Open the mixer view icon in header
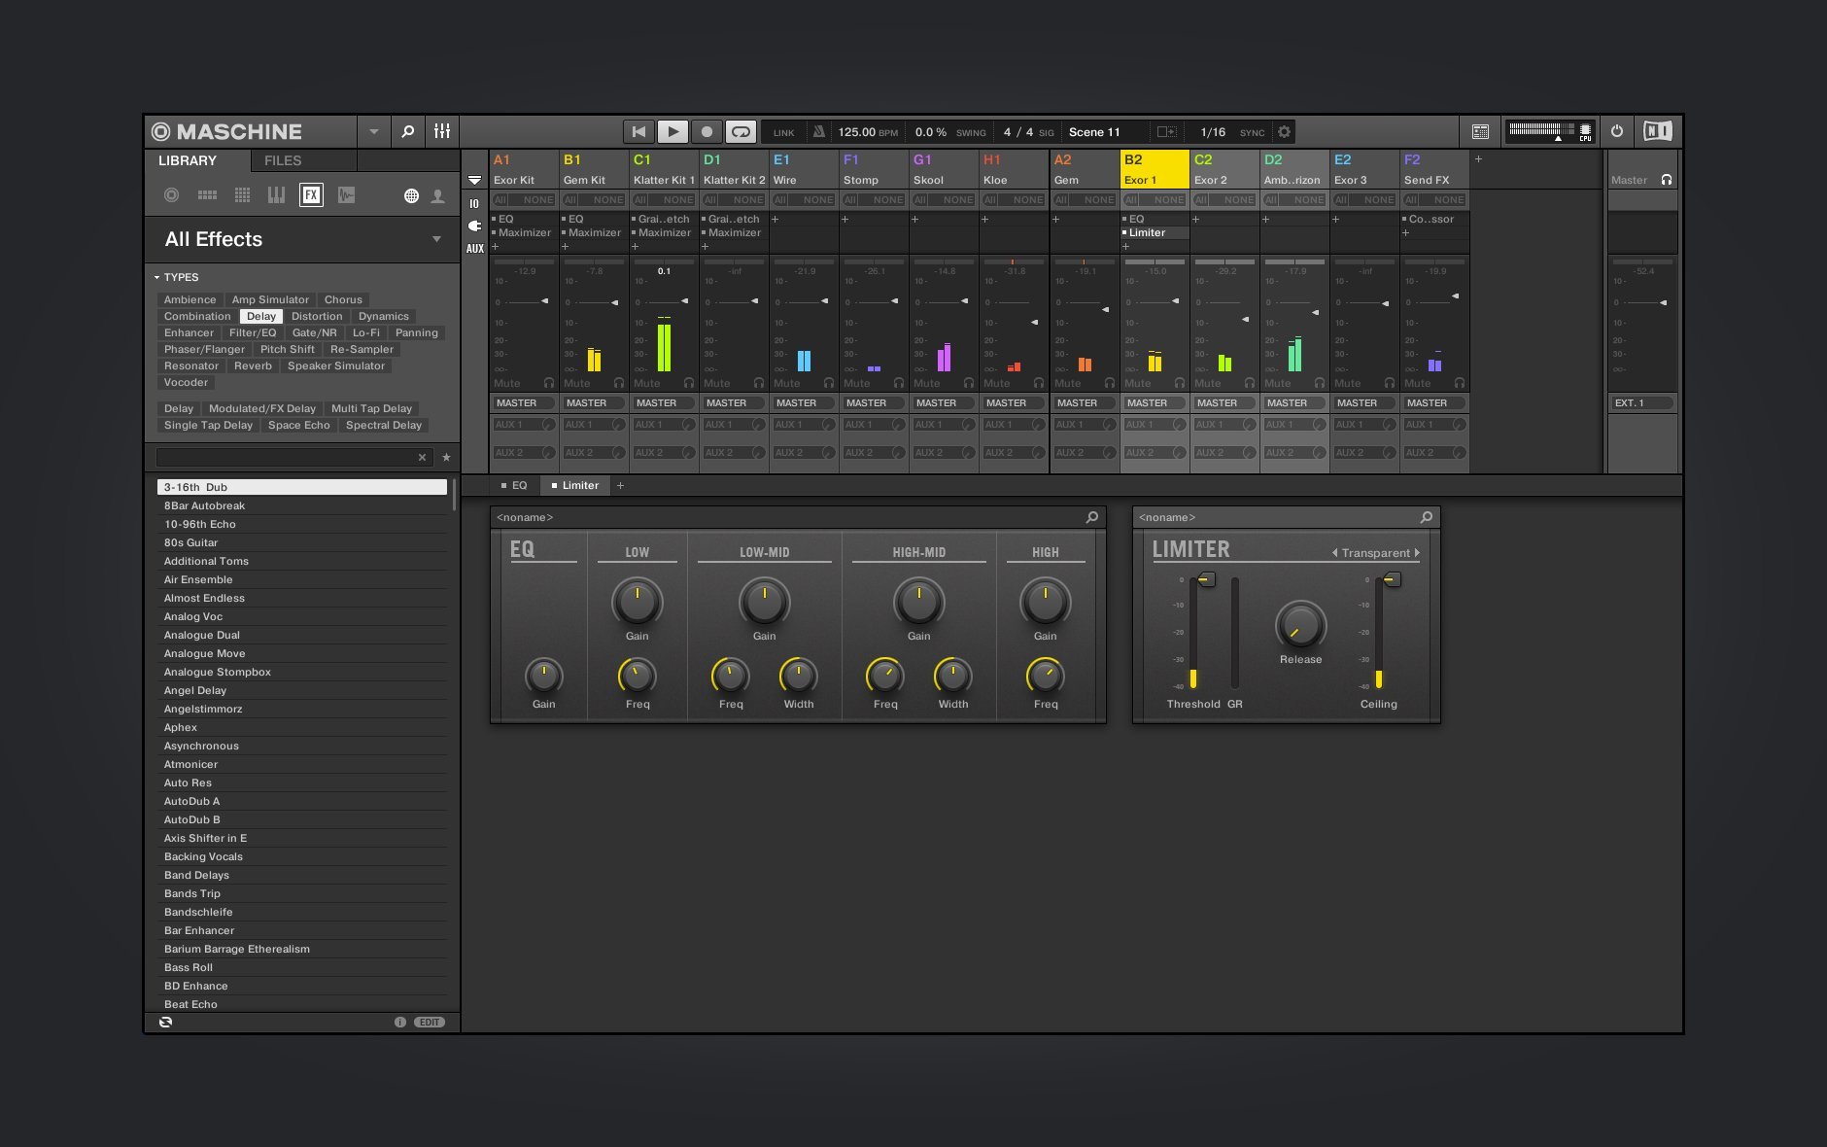 pos(442,132)
